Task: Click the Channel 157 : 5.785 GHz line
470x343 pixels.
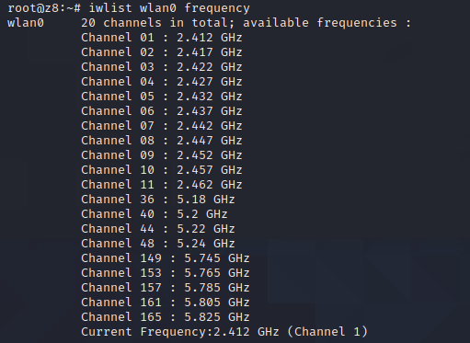Action: [166, 288]
